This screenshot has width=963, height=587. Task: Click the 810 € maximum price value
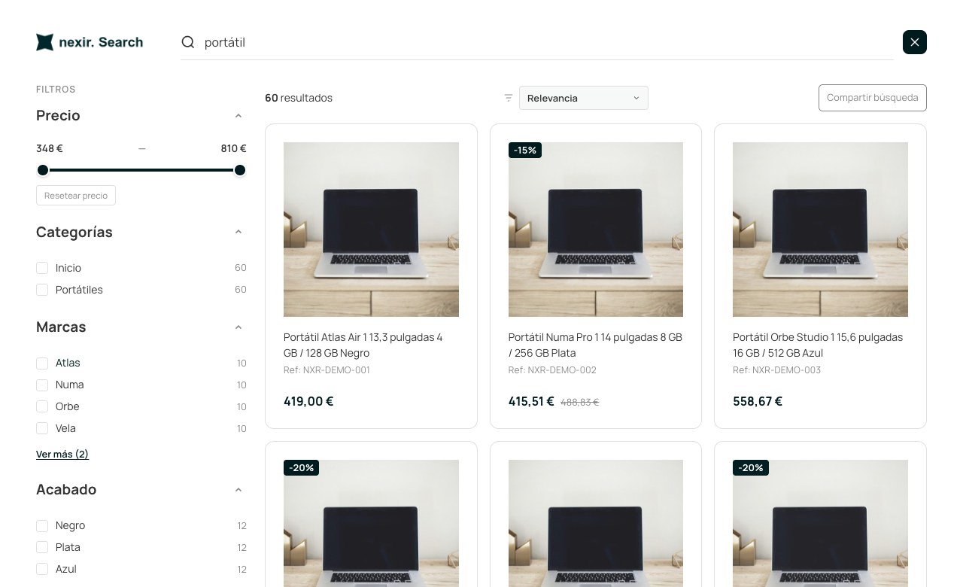[x=233, y=148]
